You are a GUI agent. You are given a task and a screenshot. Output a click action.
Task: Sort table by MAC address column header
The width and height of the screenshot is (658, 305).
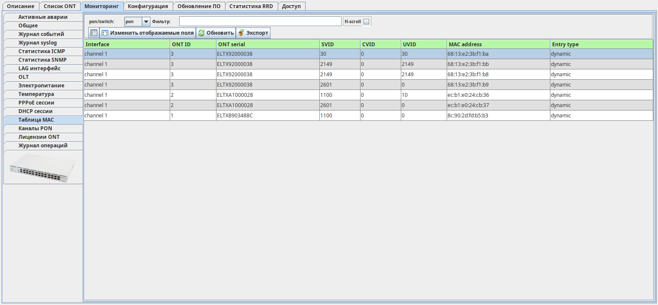498,44
